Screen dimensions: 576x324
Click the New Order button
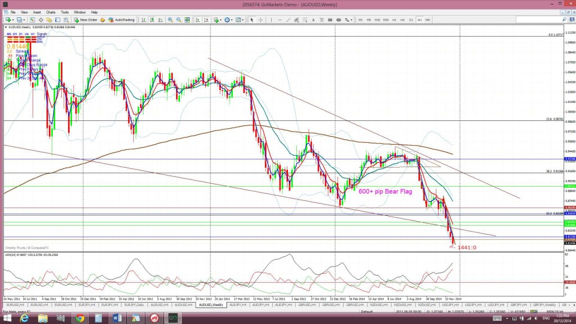pyautogui.click(x=85, y=20)
